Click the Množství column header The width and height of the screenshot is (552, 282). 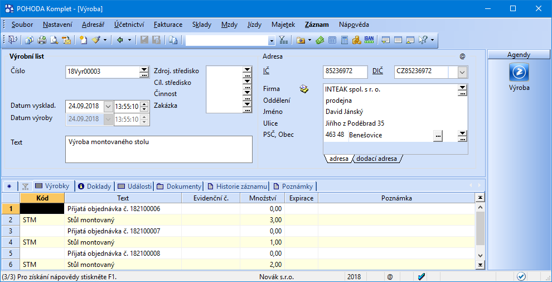262,198
